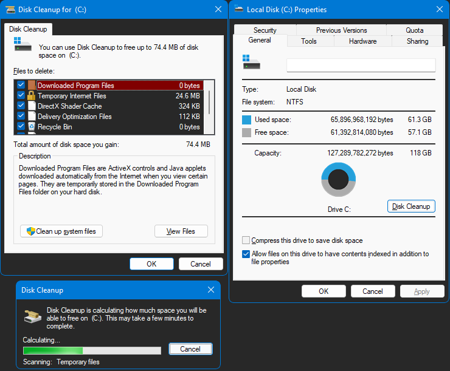Close the Disk Cleanup for C: window
Viewport: 450px width, 371px height.
click(x=218, y=10)
